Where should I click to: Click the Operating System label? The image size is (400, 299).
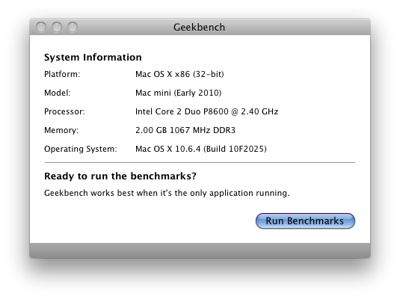81,149
